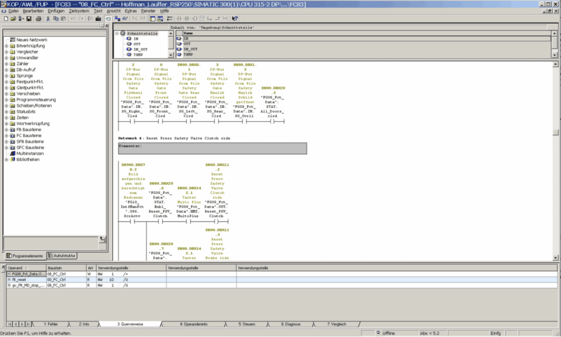Click the New document icon
Viewport: 561px width, 337px height.
[5, 19]
